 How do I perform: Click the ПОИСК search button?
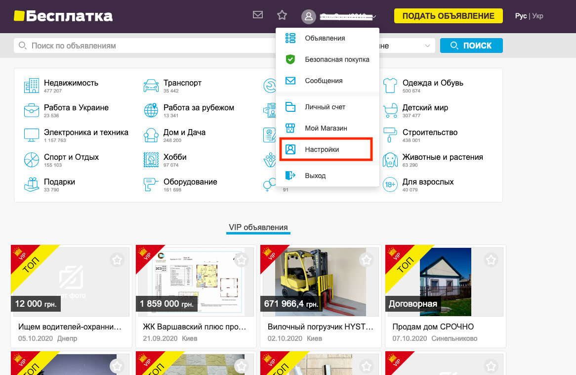[471, 45]
